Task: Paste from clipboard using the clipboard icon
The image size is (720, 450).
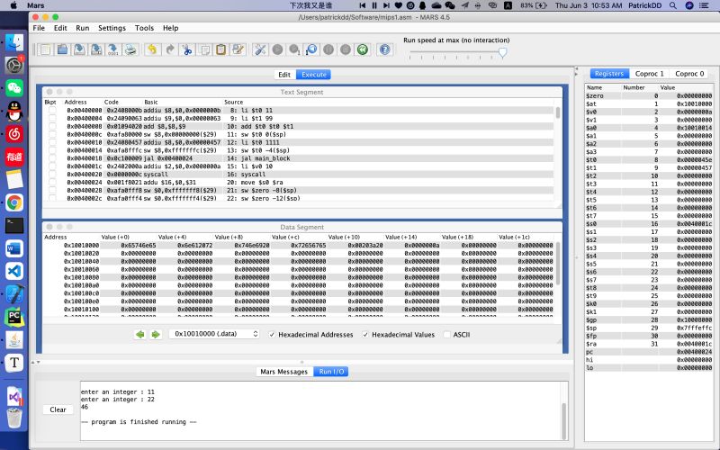Action: pos(220,49)
